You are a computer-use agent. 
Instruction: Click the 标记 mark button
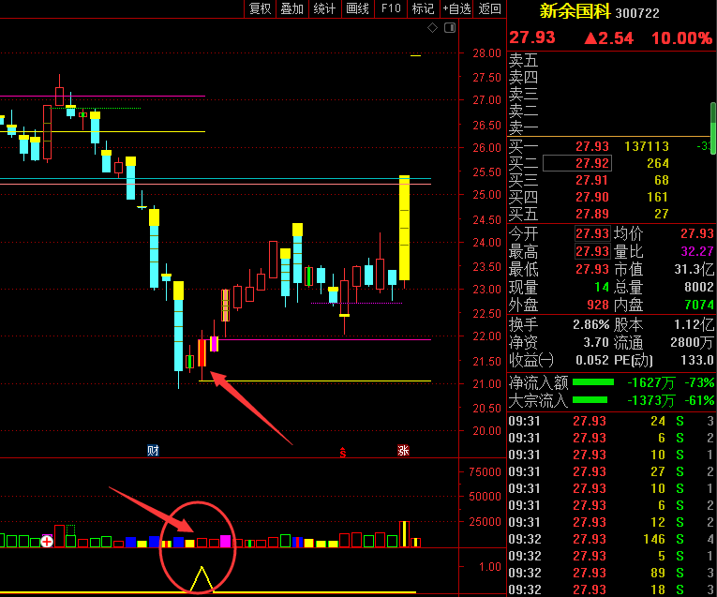(x=423, y=8)
